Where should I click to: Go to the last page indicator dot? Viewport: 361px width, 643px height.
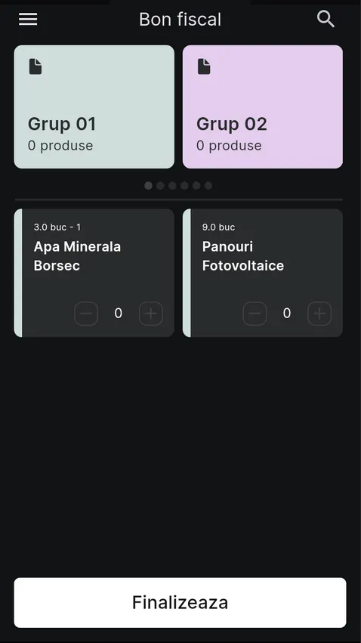(208, 186)
